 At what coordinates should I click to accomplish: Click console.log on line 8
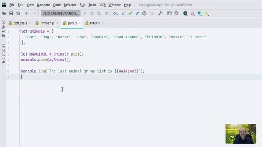[x=33, y=71]
